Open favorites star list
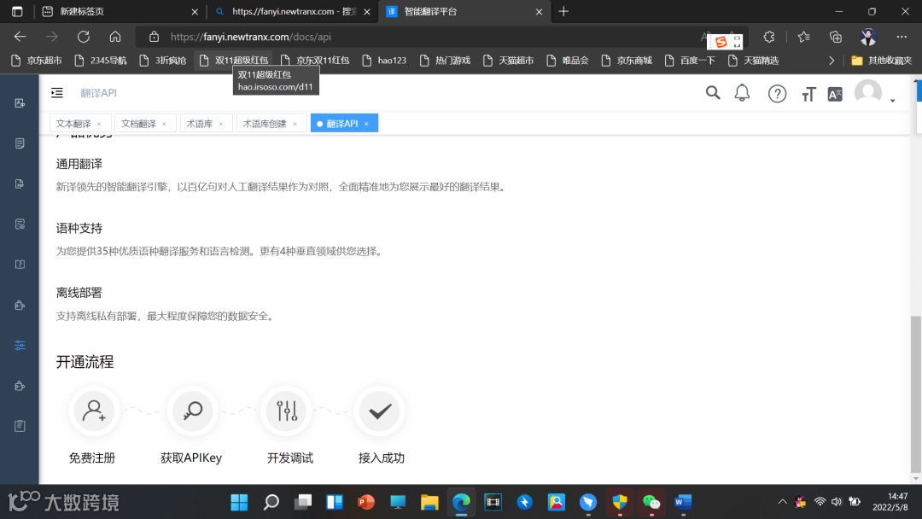Screen dimensions: 922x519 [x=804, y=37]
